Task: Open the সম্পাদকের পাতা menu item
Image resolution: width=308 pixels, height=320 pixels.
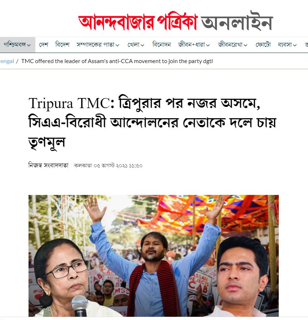Action: pyautogui.click(x=96, y=44)
